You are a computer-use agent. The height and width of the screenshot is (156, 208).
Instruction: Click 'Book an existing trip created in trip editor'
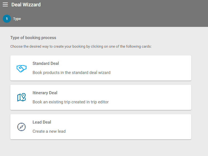(70, 102)
